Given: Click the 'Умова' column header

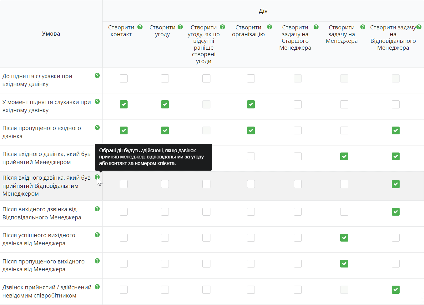Looking at the screenshot, I should click(51, 34).
